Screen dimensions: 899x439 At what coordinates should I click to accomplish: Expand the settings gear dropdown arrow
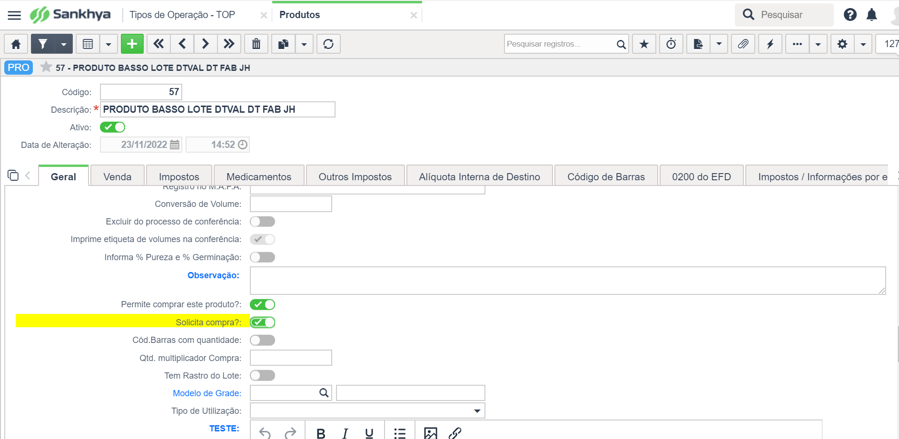863,44
